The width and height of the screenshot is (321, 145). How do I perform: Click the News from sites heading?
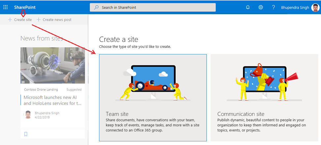[x=42, y=38]
